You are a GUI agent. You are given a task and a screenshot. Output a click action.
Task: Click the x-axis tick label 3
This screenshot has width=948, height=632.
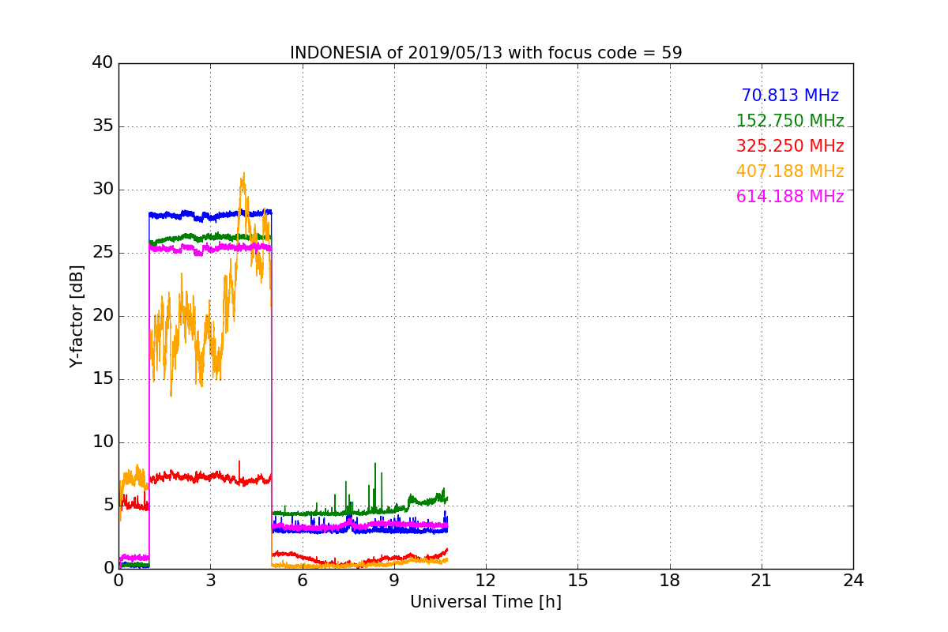click(210, 581)
